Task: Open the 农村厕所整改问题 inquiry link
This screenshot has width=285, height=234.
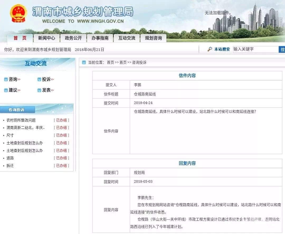Action: [21, 120]
